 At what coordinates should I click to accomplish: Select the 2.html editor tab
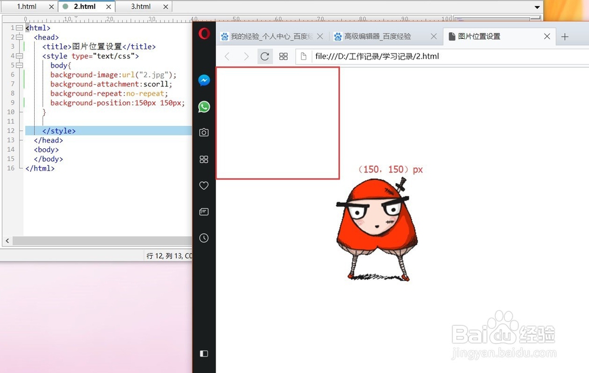(84, 6)
